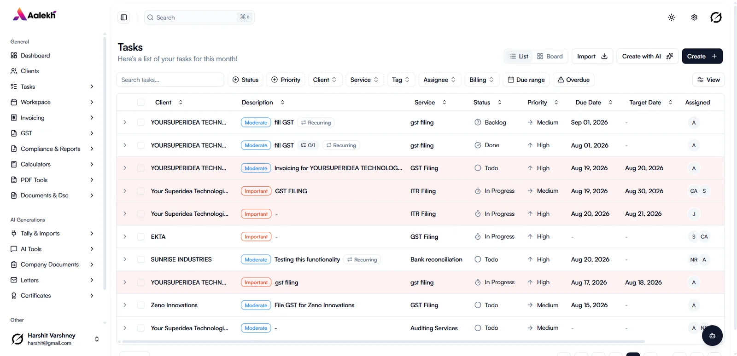Open the Client filter dropdown

[x=325, y=80]
